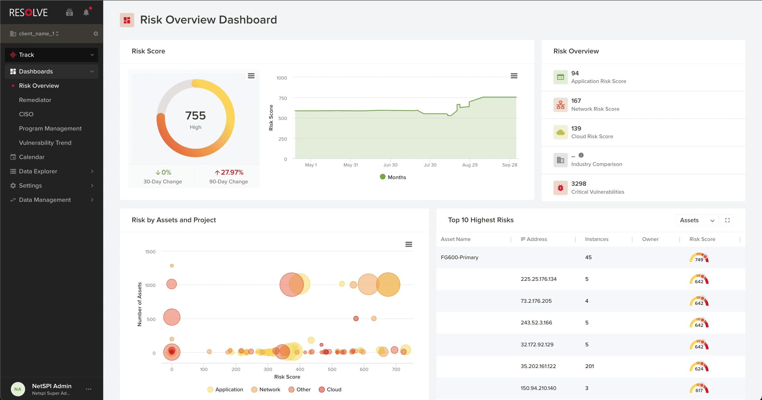
Task: Click the Settings gear icon in sidebar
Action: [x=13, y=185]
